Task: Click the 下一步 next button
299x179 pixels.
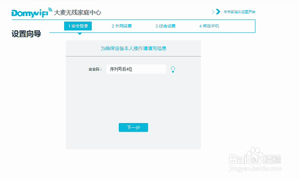Action: [x=133, y=128]
